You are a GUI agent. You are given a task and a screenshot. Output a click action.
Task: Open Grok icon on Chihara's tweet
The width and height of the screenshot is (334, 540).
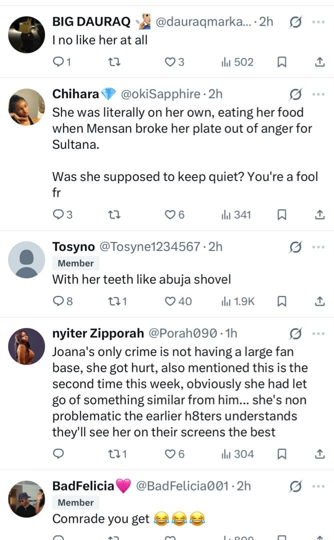click(x=295, y=94)
